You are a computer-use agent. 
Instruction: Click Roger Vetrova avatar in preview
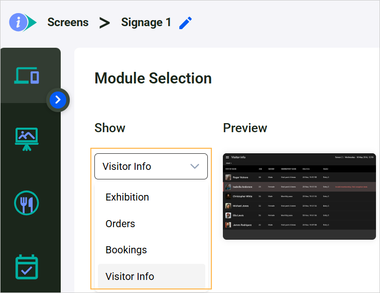pyautogui.click(x=228, y=177)
